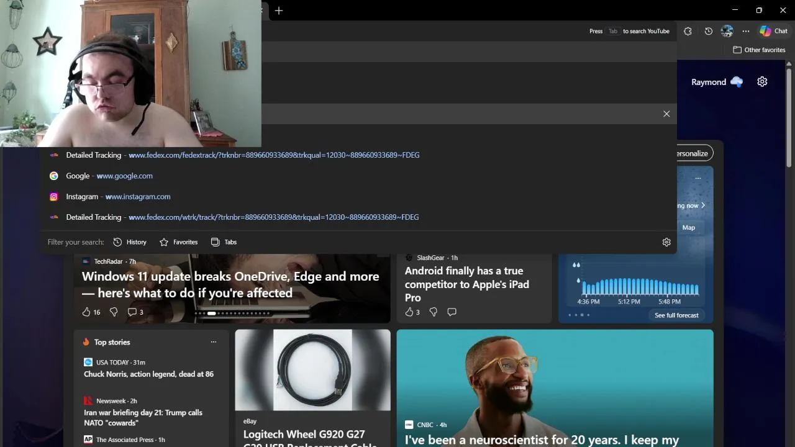
Task: Open a new tab with plus button
Action: pyautogui.click(x=279, y=11)
